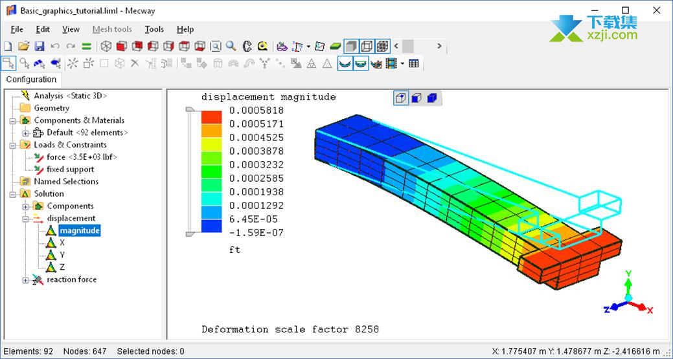Open the Help menu
The image size is (673, 359).
coord(185,29)
